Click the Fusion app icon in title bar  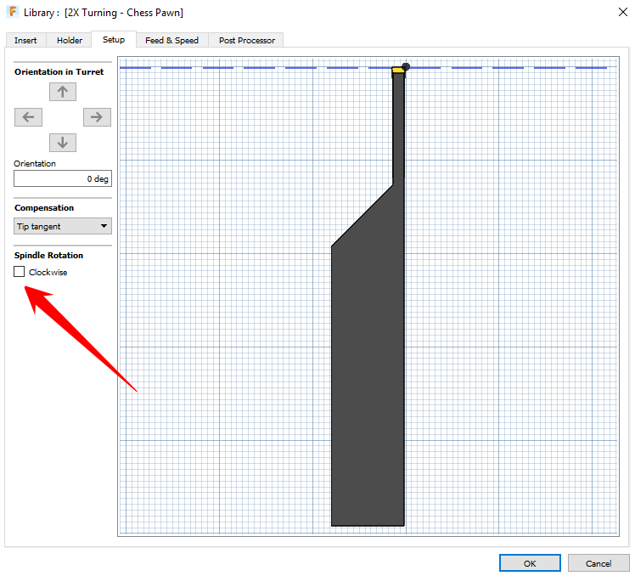[13, 12]
